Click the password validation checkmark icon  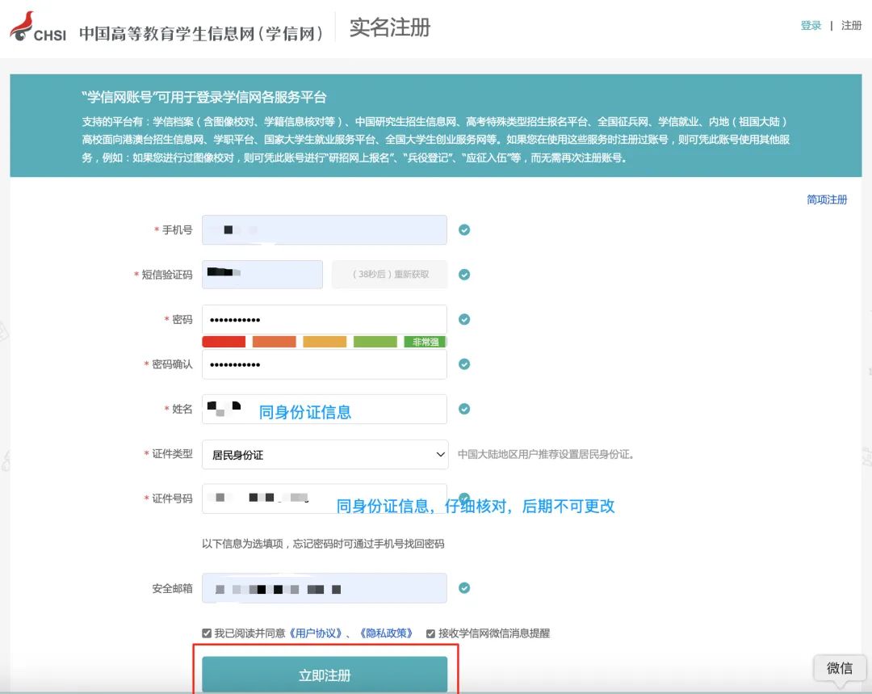tap(464, 319)
